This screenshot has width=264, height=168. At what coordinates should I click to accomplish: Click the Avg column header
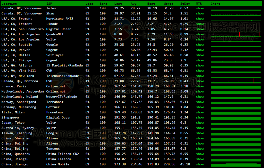point(134,4)
